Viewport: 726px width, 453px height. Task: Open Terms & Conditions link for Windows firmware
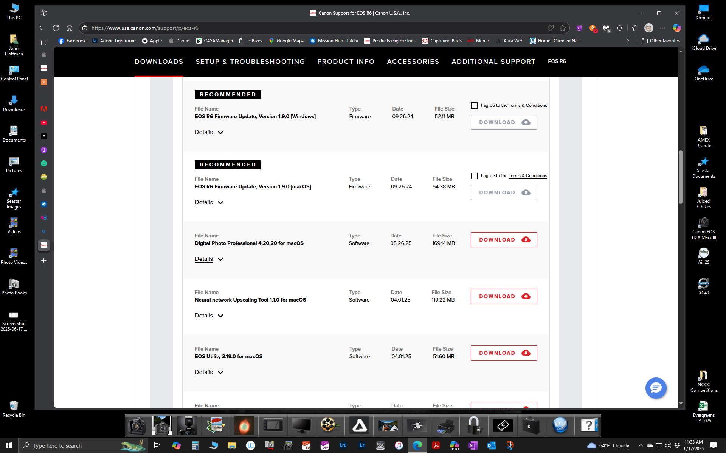528,106
